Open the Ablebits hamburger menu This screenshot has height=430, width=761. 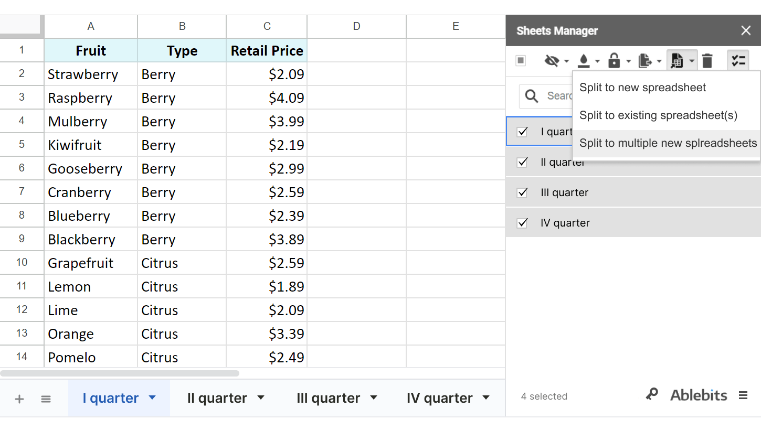coord(743,395)
